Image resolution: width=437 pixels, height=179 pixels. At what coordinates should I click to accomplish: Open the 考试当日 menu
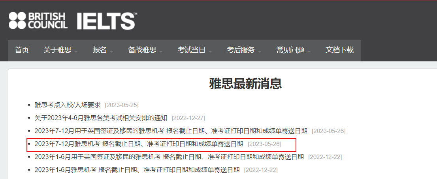[192, 50]
